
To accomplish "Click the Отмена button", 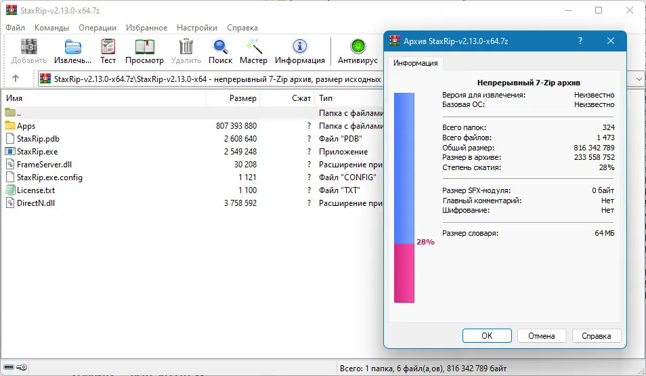I will click(541, 335).
